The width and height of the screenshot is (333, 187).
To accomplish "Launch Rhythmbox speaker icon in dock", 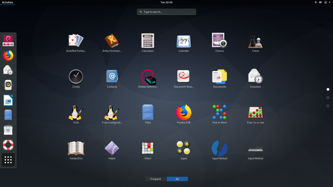I will (8, 85).
